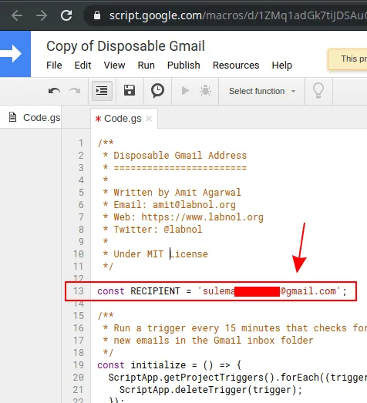The image size is (367, 403).
Task: Click the 'Disposable Gmail Address' comment line
Action: 180,156
